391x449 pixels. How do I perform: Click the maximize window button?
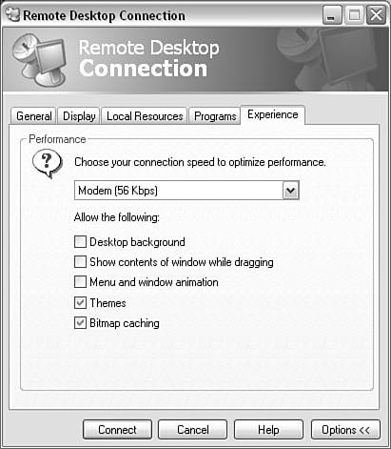[x=354, y=15]
